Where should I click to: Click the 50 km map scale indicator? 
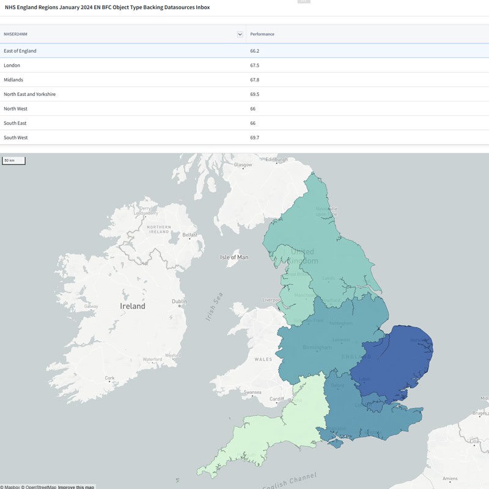(x=13, y=161)
